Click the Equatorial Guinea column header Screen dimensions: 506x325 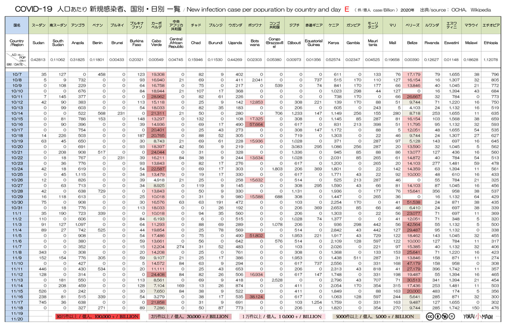[314, 43]
